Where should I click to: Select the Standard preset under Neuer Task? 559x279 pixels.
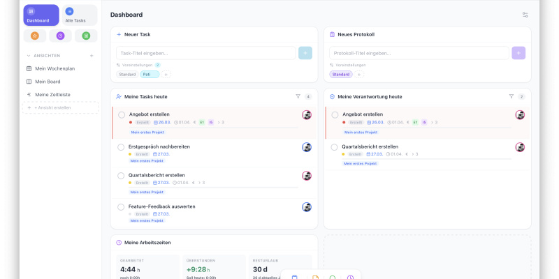127,75
